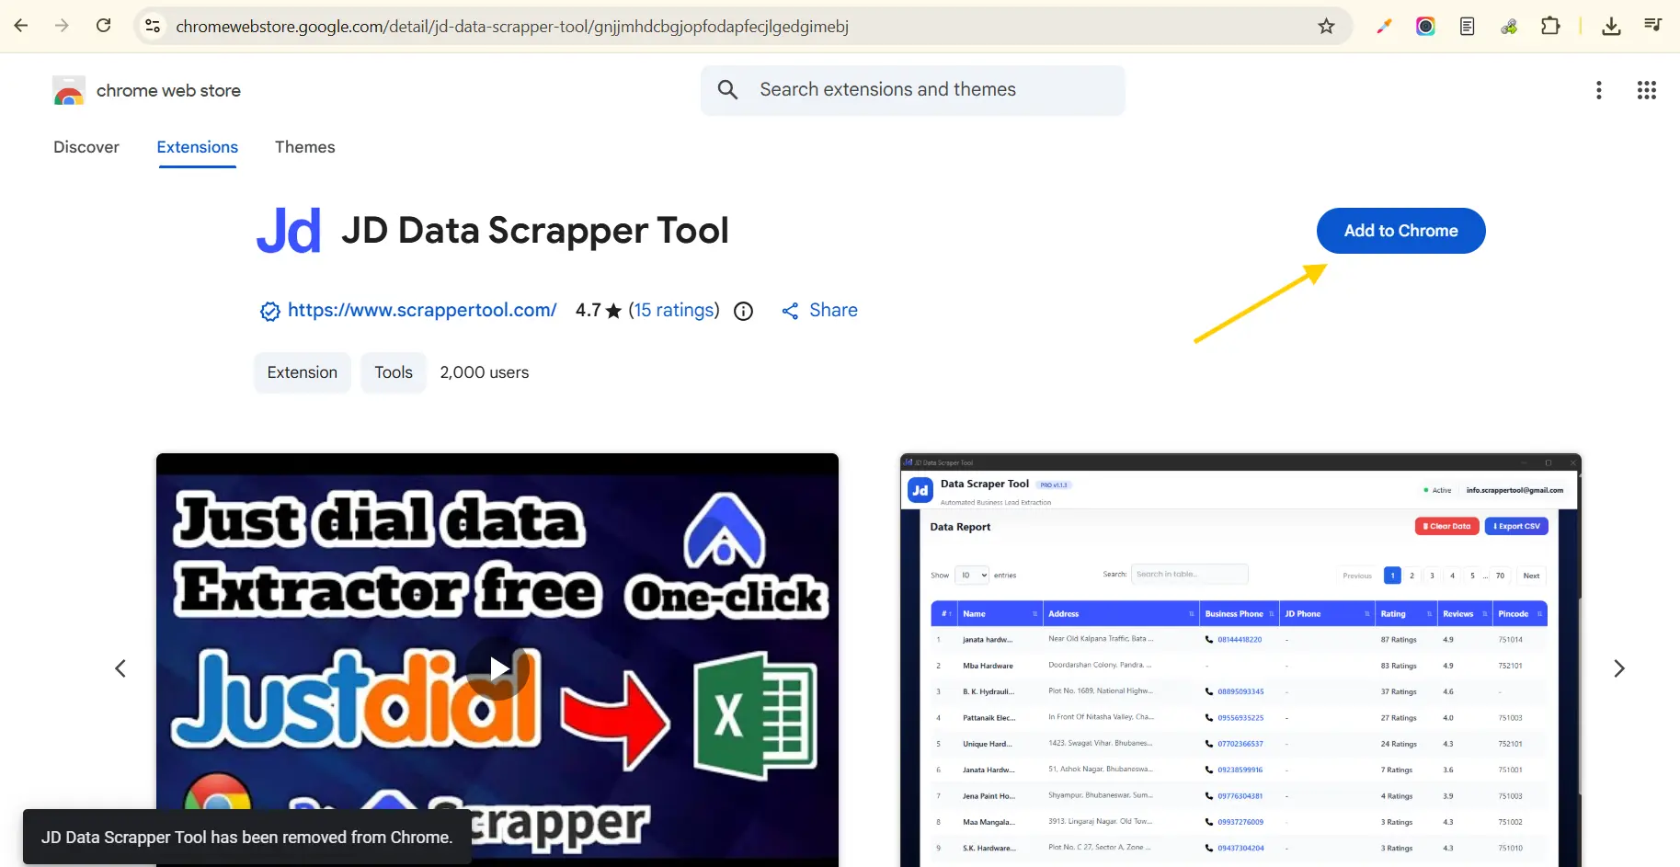Open Chrome downloads
Screen dimensions: 1680x867
click(1611, 26)
